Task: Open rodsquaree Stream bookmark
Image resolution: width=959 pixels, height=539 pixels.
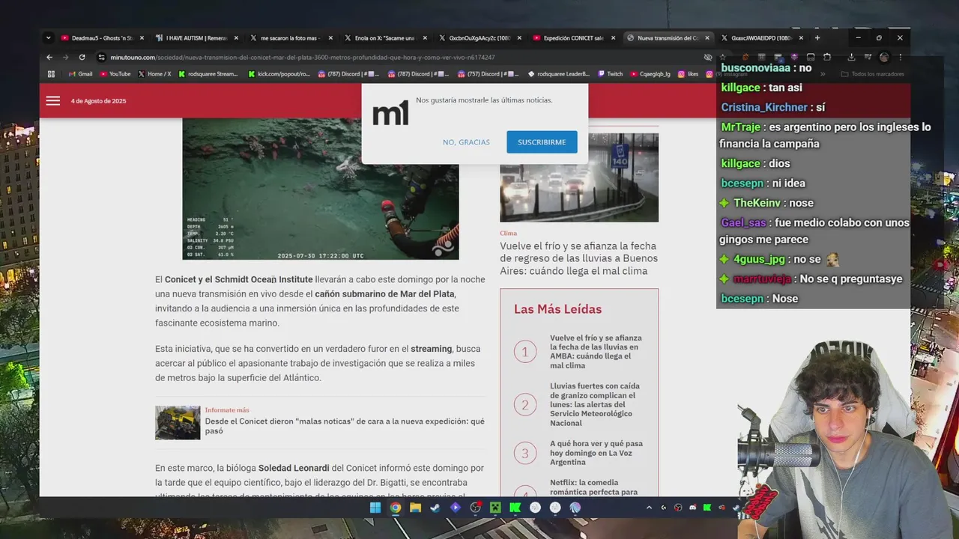Action: point(208,74)
